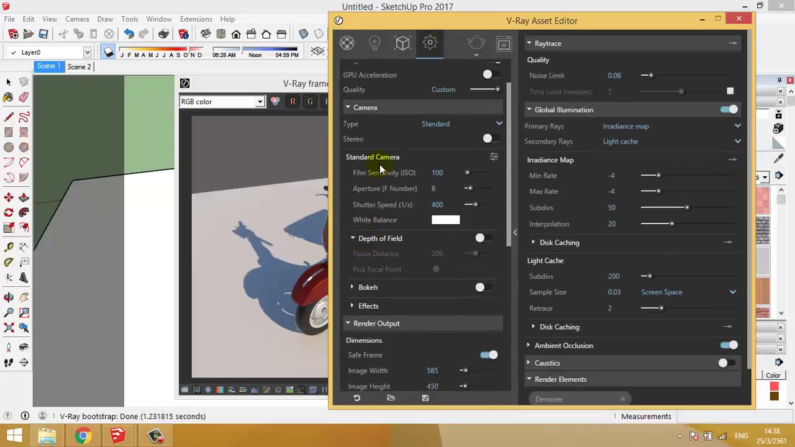Adjust the Noise Limit slider
The height and width of the screenshot is (447, 795).
tap(686, 76)
